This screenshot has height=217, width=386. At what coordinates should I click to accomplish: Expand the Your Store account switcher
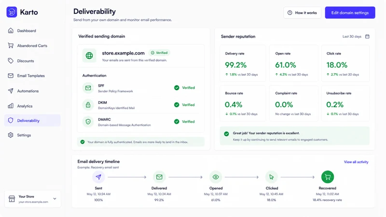pos(33,199)
